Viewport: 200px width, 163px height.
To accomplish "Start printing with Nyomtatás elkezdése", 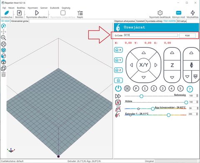I will click(37, 13).
